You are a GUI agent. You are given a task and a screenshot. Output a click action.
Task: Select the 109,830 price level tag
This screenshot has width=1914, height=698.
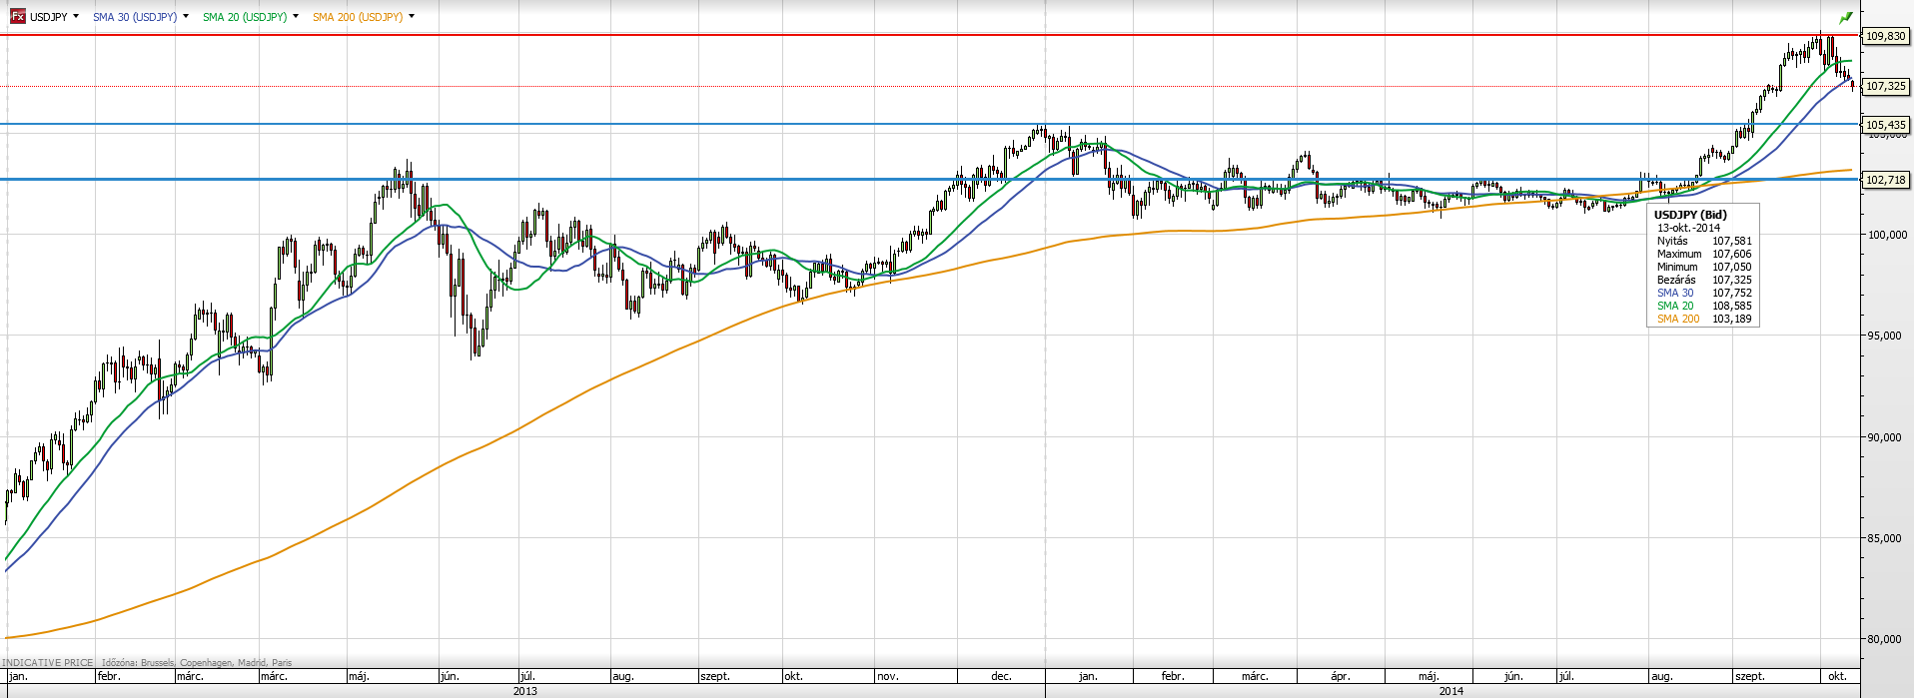click(x=1886, y=36)
